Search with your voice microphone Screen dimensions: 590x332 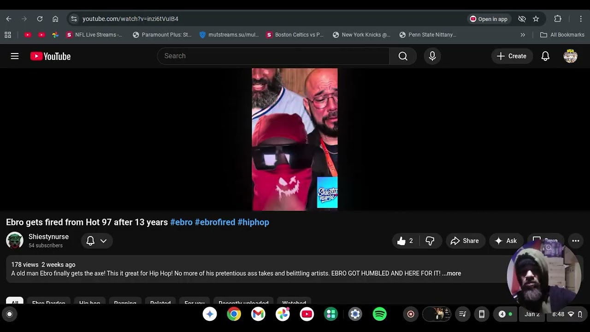coord(432,56)
